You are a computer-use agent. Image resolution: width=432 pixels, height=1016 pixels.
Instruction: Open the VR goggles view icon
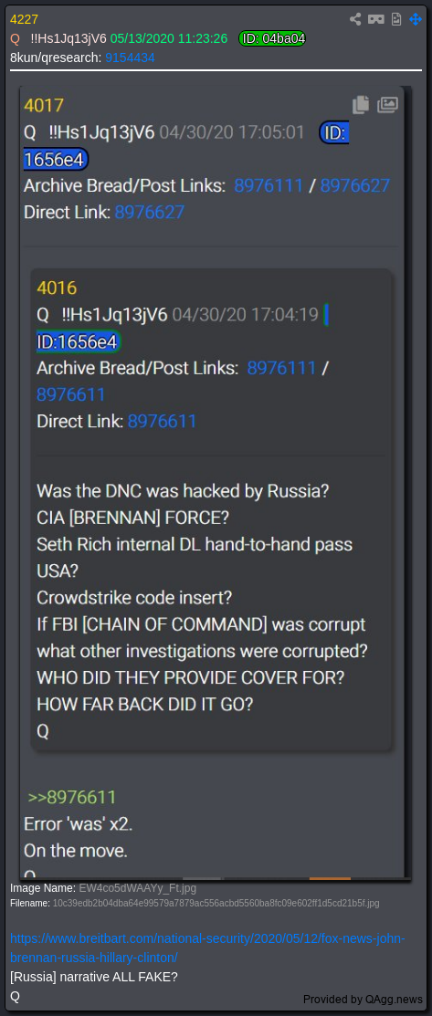(375, 19)
